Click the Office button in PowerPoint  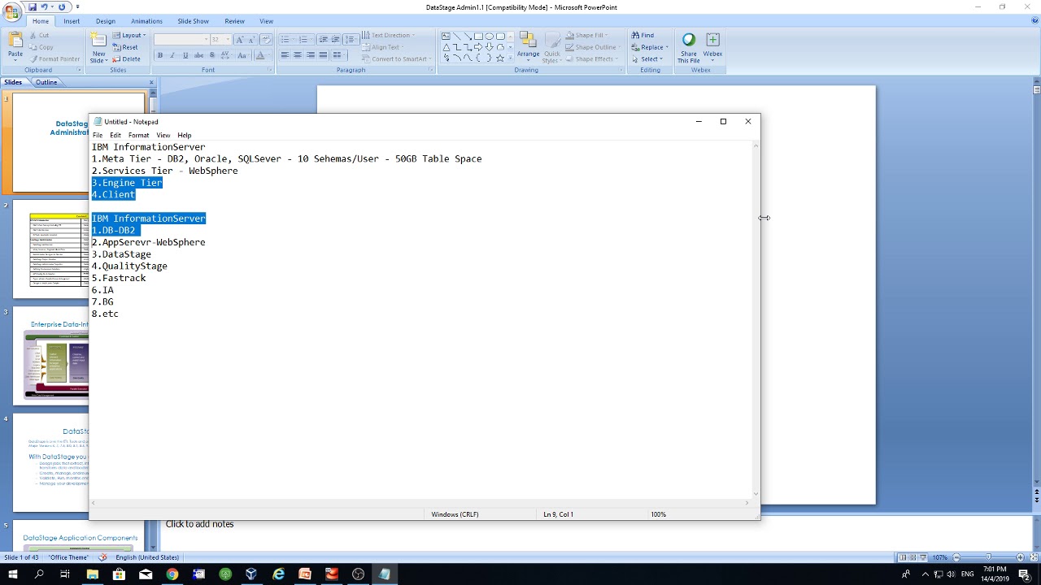11,12
